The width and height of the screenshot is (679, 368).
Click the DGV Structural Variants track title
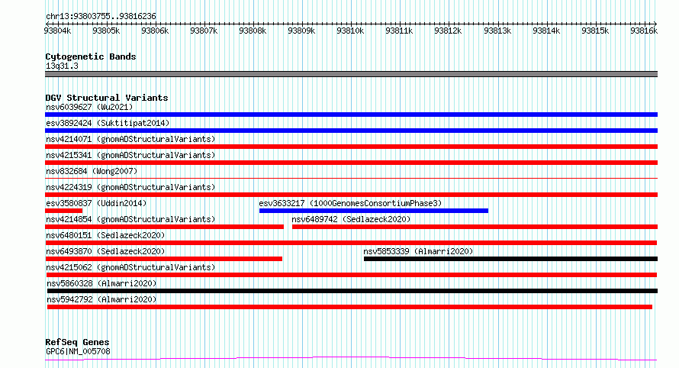coord(107,98)
